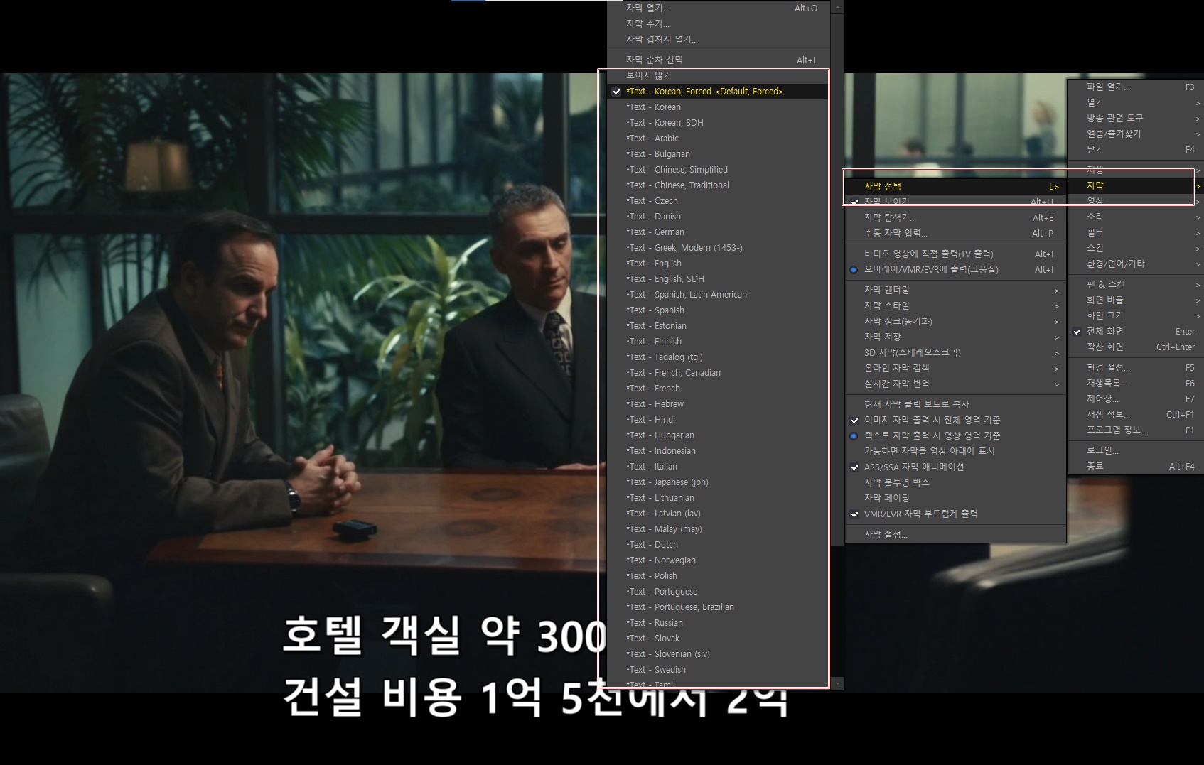
Task: Click '파일 열기...' in main menu
Action: pyautogui.click(x=1135, y=87)
